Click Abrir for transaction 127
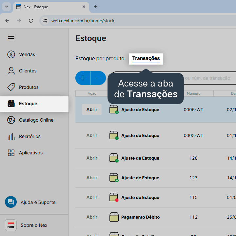 [x=92, y=178]
